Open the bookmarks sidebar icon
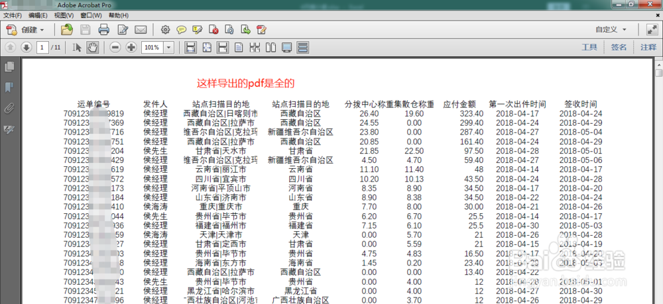This screenshot has height=304, width=663. coord(9,87)
